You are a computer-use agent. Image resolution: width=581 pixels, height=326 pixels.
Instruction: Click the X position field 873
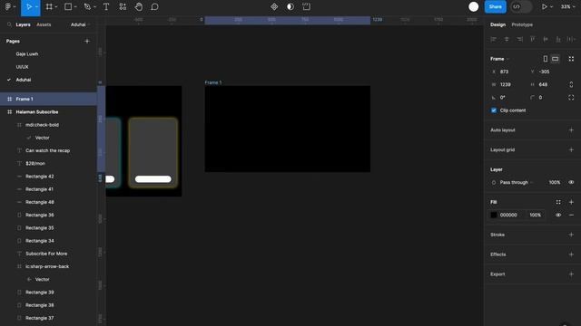508,72
